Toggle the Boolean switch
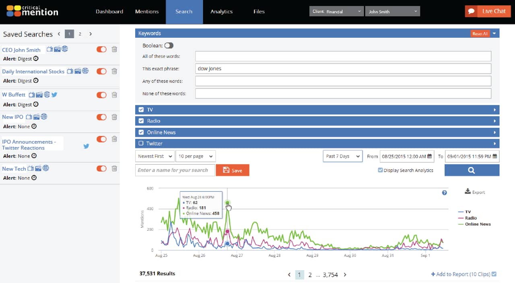Viewport: 515px width, 283px height. [x=169, y=46]
